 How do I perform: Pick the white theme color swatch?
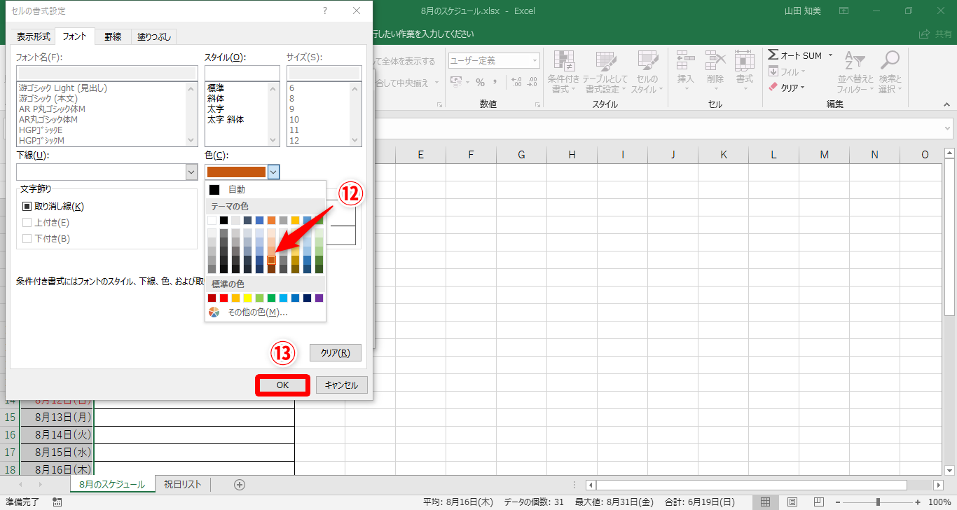pyautogui.click(x=212, y=220)
